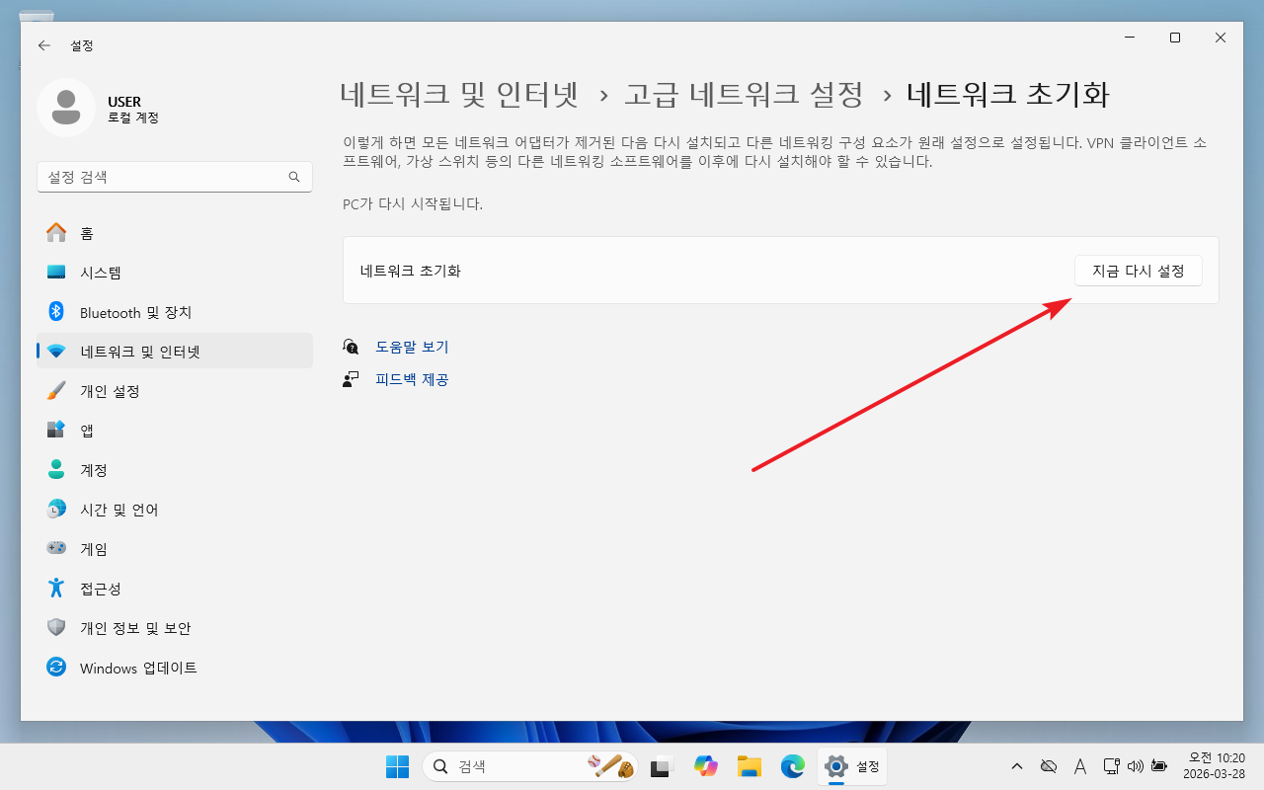Click the 시간 및 언어 globe icon
This screenshot has height=790, width=1264.
56,510
